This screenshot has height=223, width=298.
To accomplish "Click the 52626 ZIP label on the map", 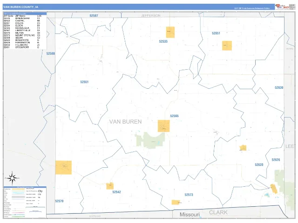I will 276,160.
